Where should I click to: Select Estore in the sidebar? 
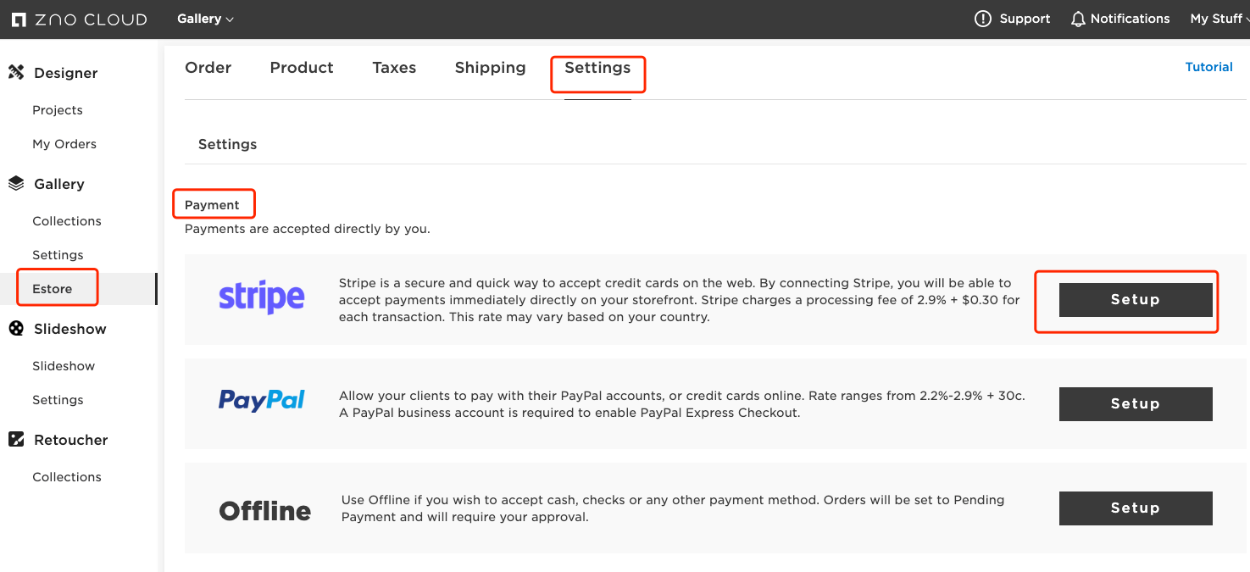(53, 289)
